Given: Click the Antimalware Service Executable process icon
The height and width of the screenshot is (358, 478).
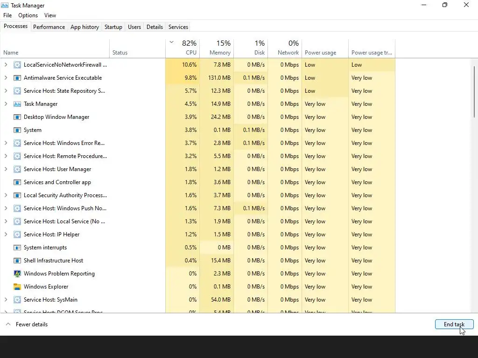Looking at the screenshot, I should point(17,78).
